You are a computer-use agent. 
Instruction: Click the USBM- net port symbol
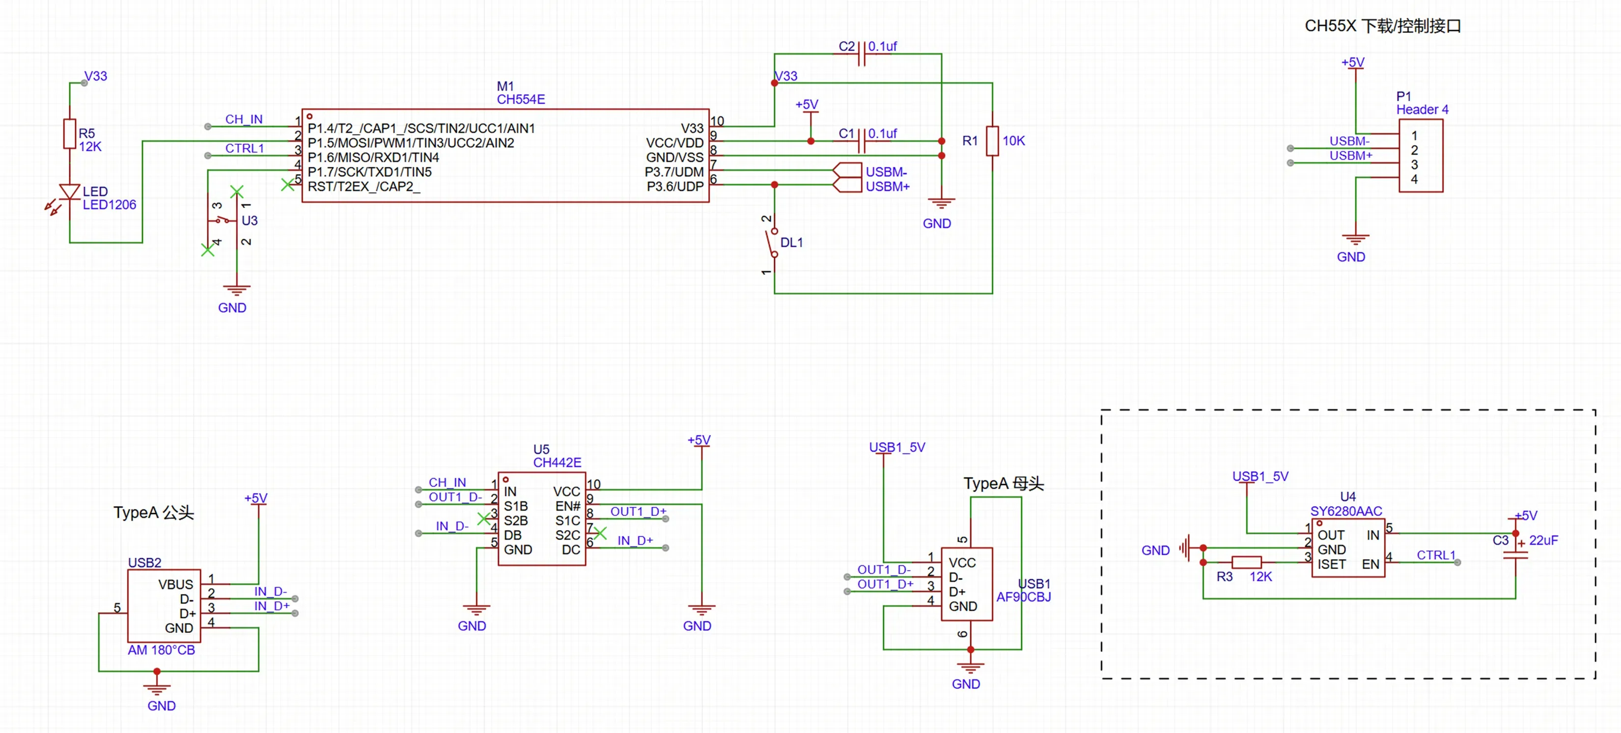click(x=847, y=170)
